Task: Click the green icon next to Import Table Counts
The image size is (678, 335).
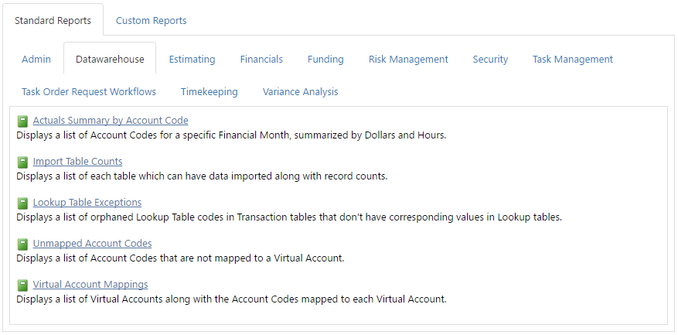Action: (x=22, y=162)
